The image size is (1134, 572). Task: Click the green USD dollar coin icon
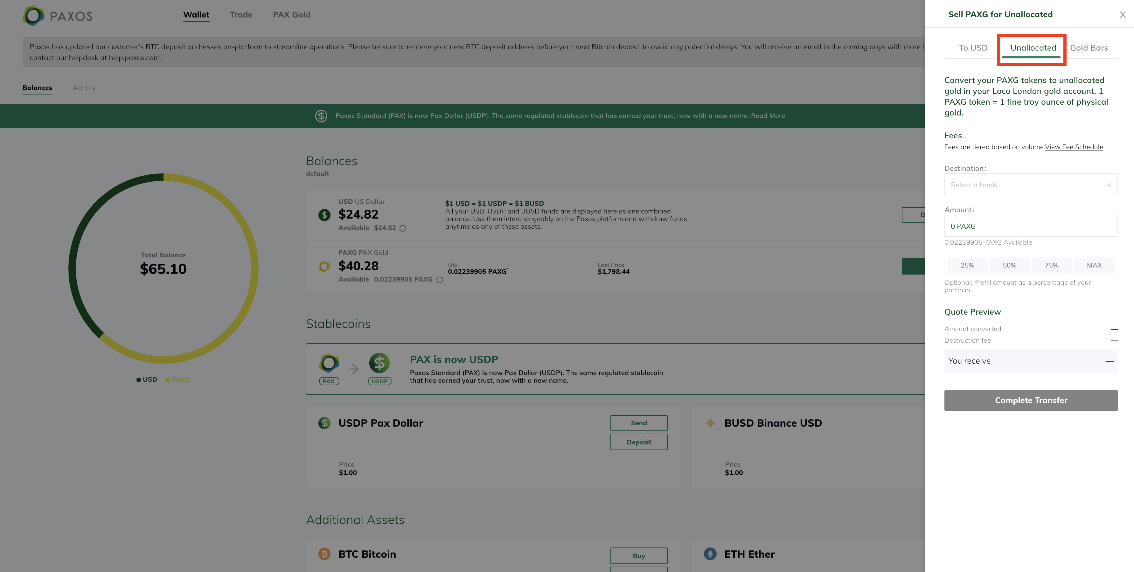coord(324,215)
